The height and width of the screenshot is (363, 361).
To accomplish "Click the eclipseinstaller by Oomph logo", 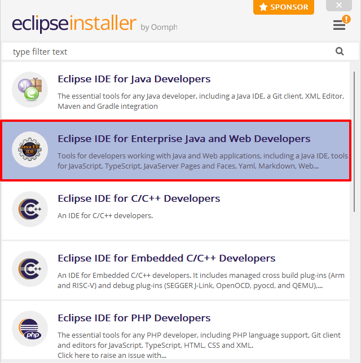I will coord(95,24).
